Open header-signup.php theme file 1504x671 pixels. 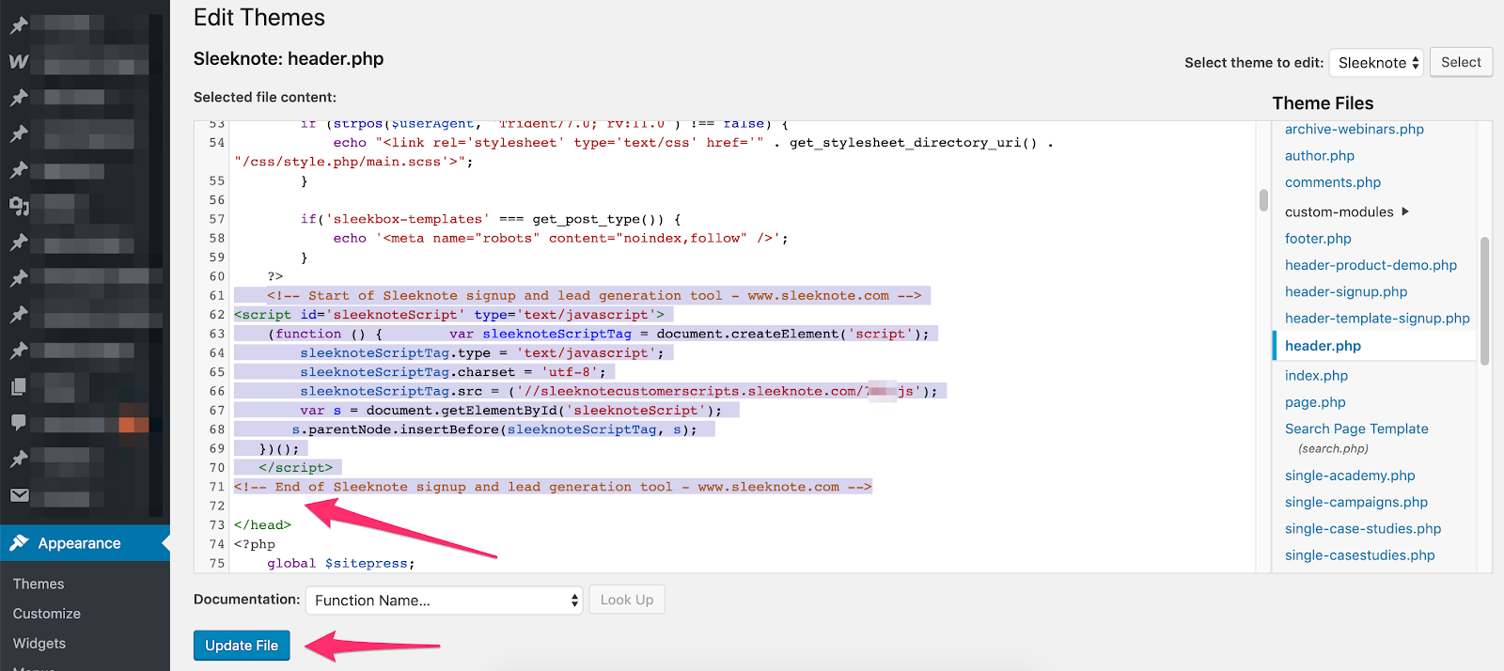tap(1346, 291)
